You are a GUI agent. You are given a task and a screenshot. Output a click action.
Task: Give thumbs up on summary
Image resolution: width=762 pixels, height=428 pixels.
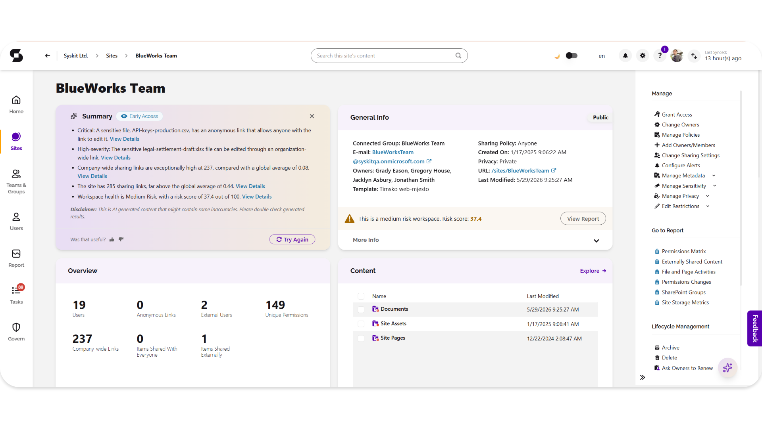(112, 239)
